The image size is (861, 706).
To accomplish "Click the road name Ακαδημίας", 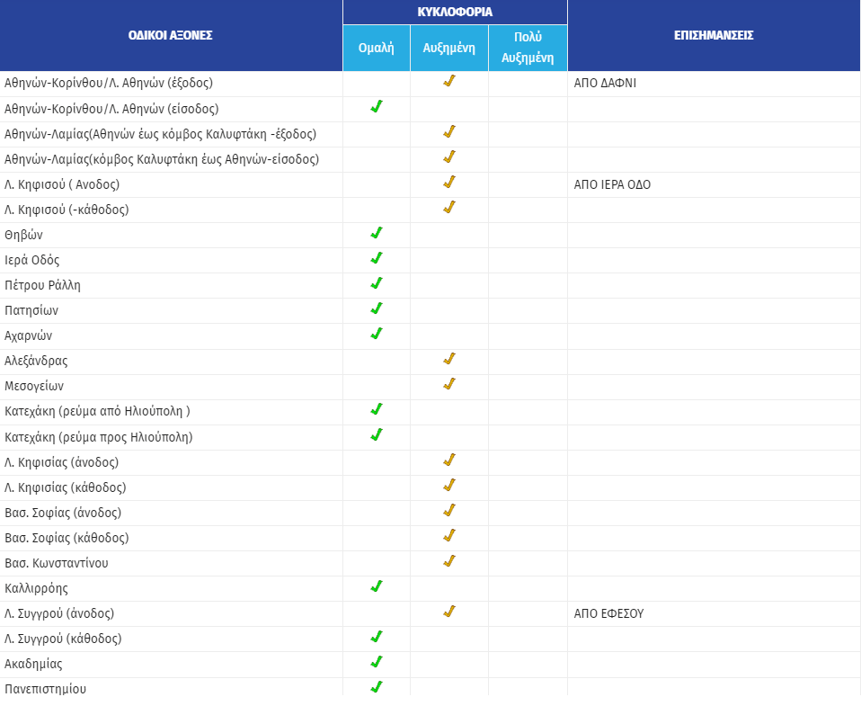I will click(x=33, y=665).
